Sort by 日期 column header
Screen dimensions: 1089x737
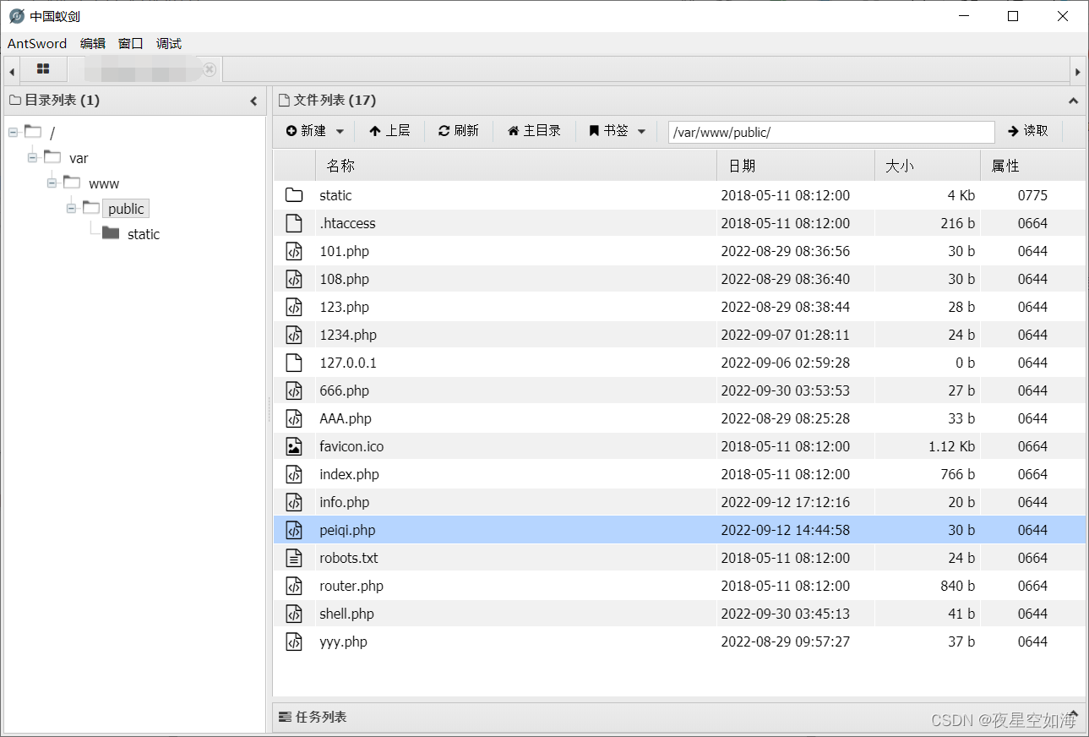[796, 166]
